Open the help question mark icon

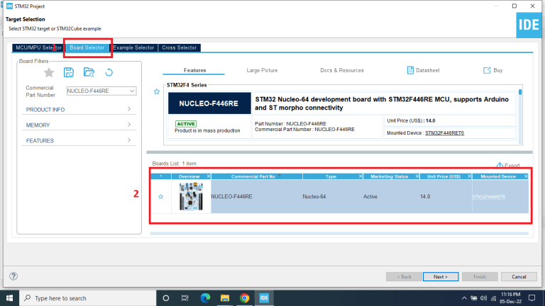pos(13,276)
